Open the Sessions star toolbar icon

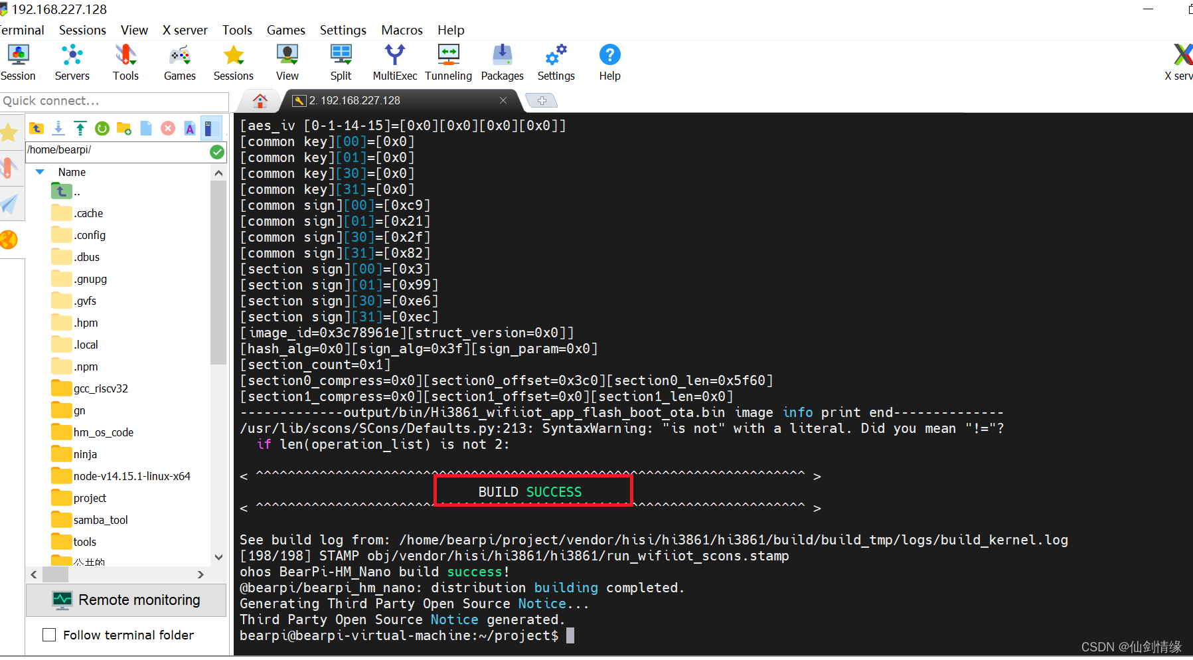tap(234, 62)
